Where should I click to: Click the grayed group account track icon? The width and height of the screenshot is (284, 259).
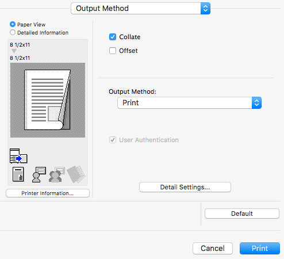tap(57, 174)
